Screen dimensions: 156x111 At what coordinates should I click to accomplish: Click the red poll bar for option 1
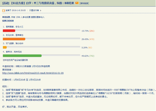(x=9, y=31)
